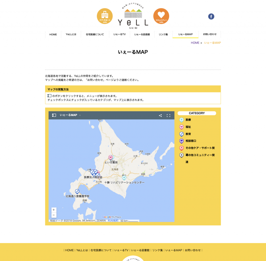
Task: Open お問い合わせ in top navigation
Action: click(x=210, y=35)
